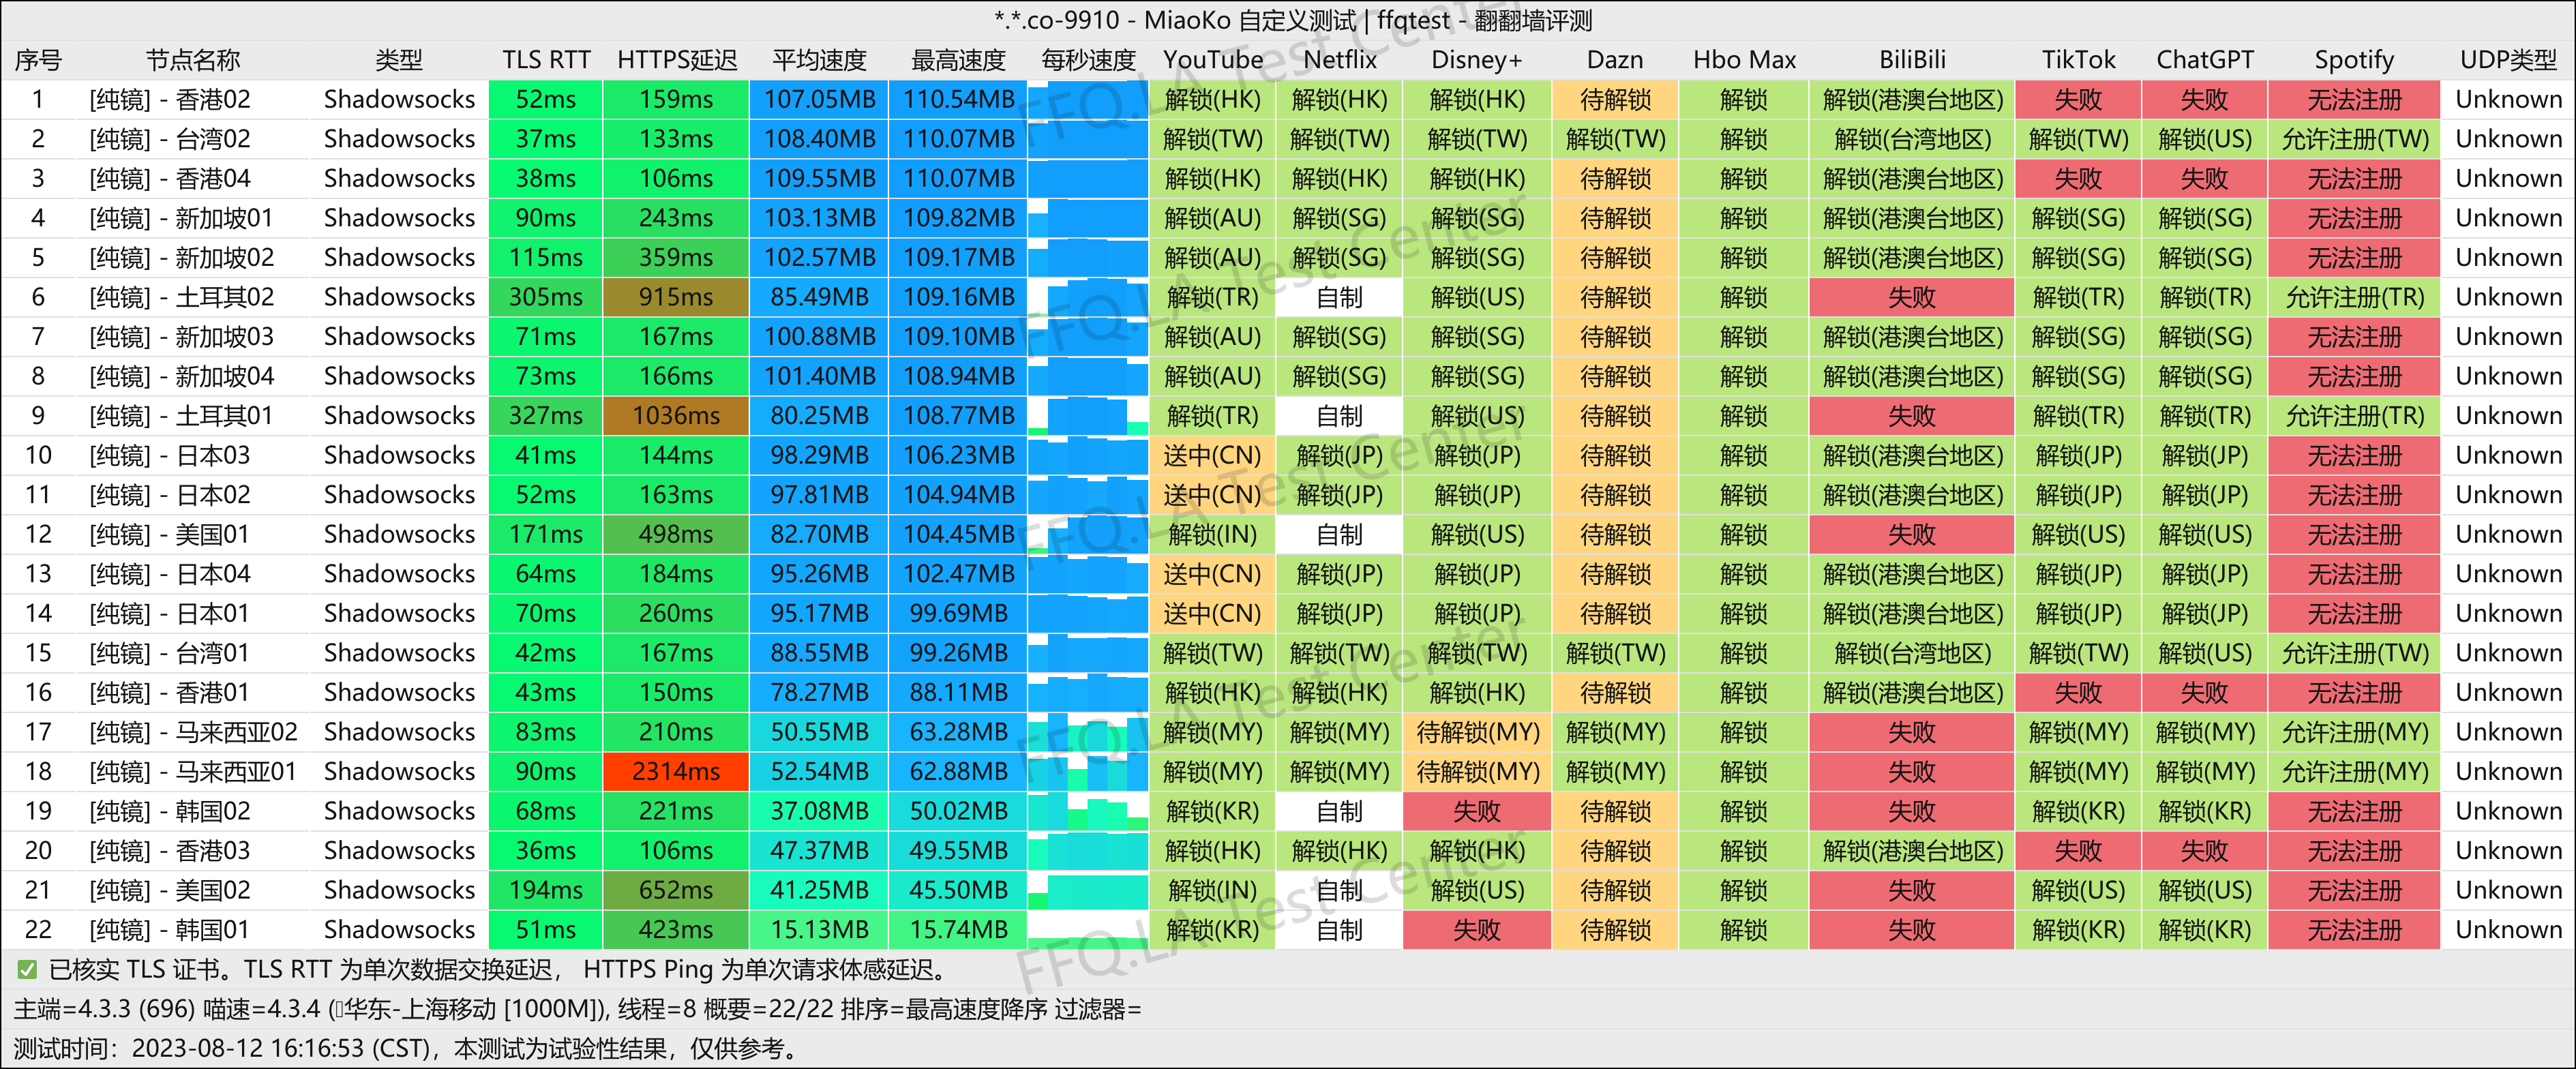Click the 每秒速度 column header
Viewport: 2576px width, 1069px height.
[1088, 60]
